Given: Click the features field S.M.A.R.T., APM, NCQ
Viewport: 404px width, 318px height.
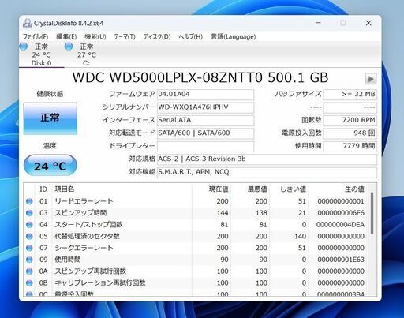Looking at the screenshot, I should pyautogui.click(x=267, y=172).
